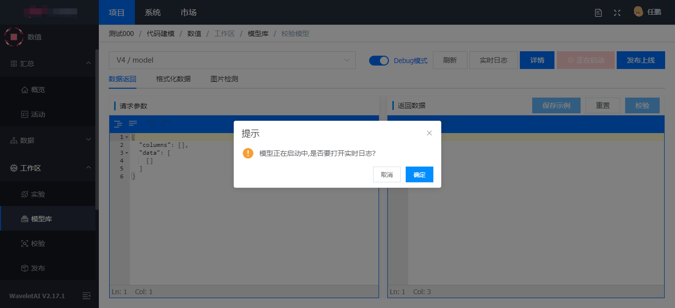Click the 实验 icon in sidebar
The width and height of the screenshot is (675, 308).
[x=25, y=194]
